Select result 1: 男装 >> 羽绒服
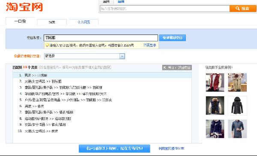 tap(102, 75)
